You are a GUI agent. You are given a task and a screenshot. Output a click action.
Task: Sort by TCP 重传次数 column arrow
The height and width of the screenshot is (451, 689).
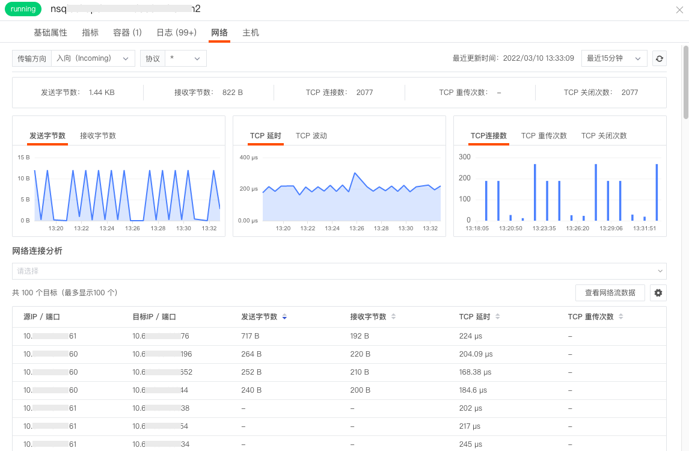621,316
